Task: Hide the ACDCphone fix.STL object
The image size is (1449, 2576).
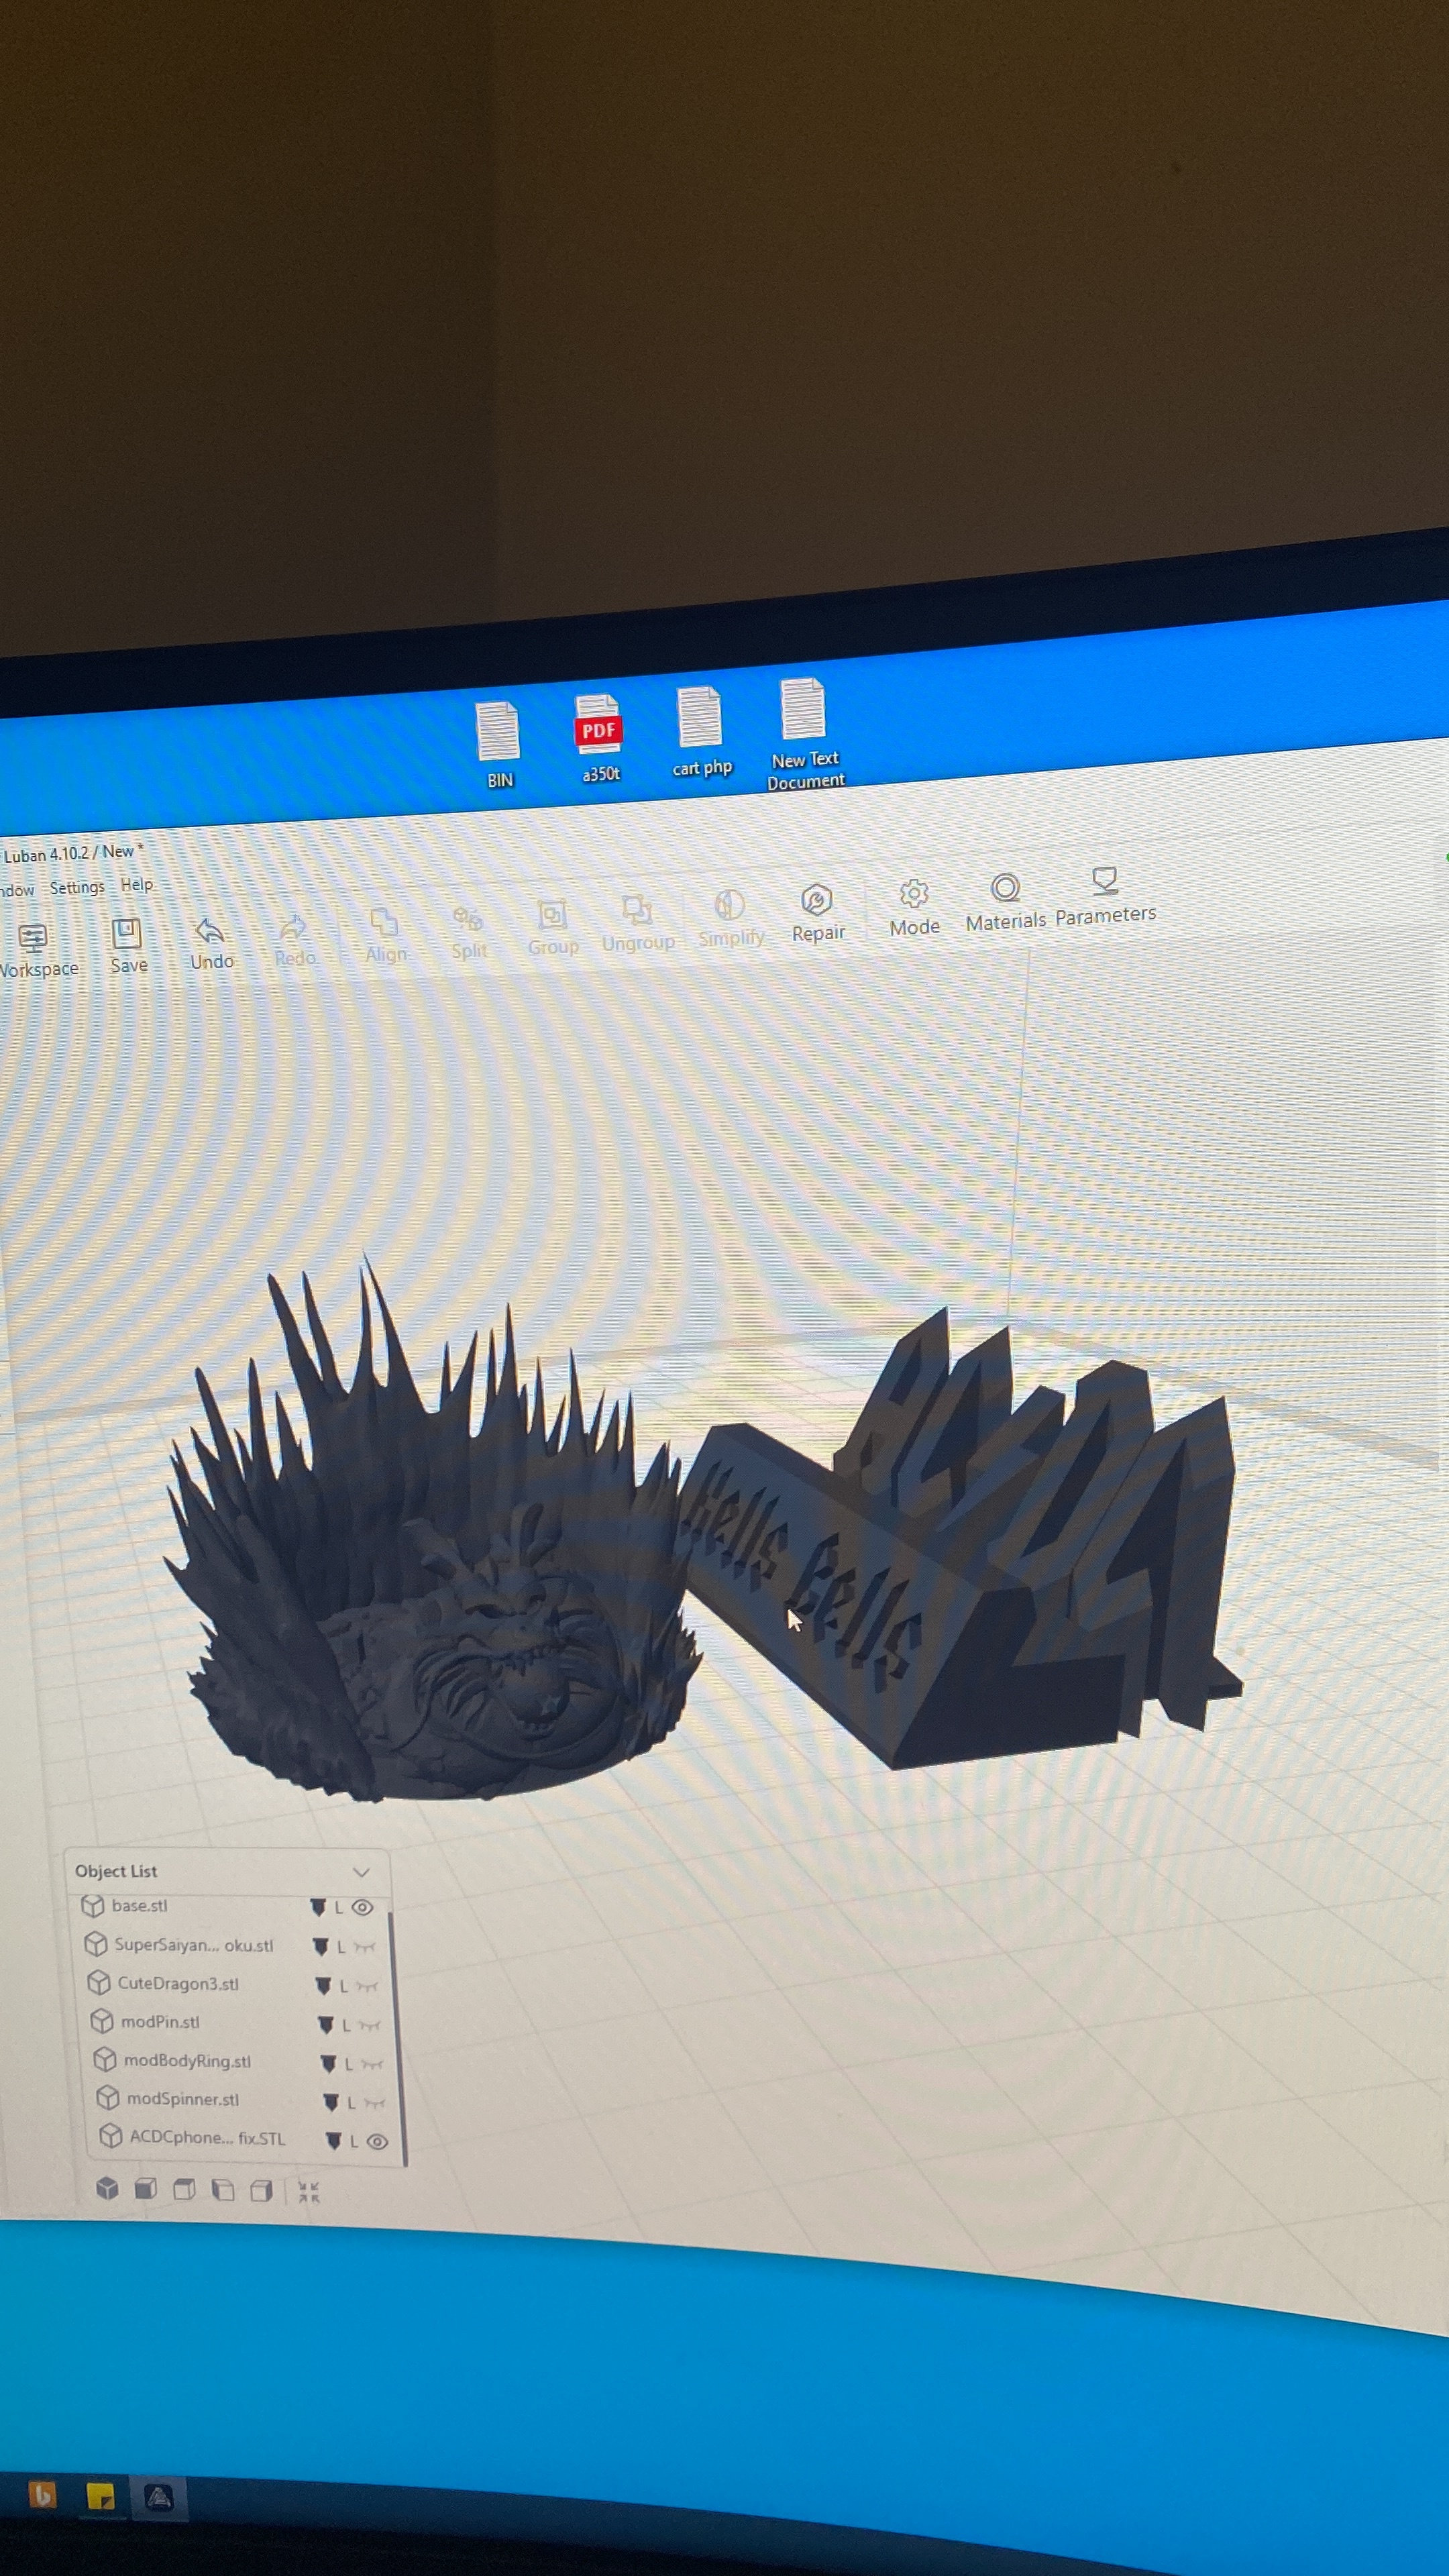Action: (x=377, y=2141)
